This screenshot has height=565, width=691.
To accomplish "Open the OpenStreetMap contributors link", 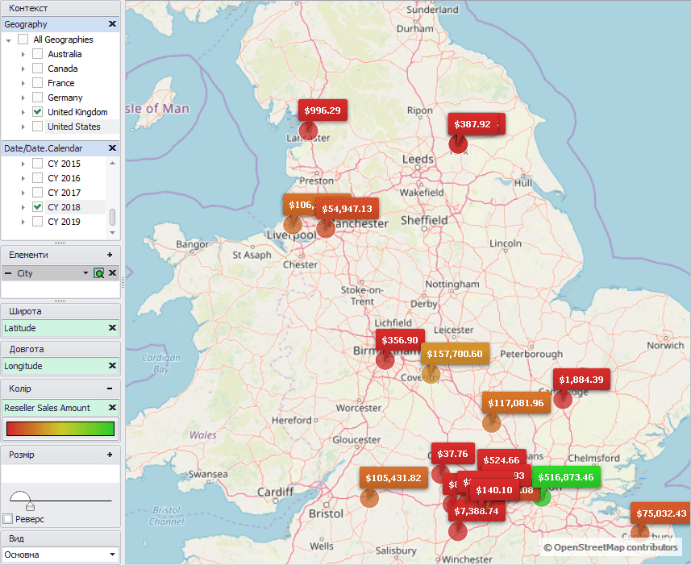I will click(x=610, y=547).
